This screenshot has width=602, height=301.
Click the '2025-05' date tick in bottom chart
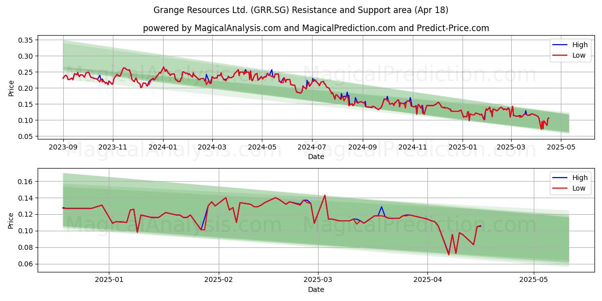534,281
